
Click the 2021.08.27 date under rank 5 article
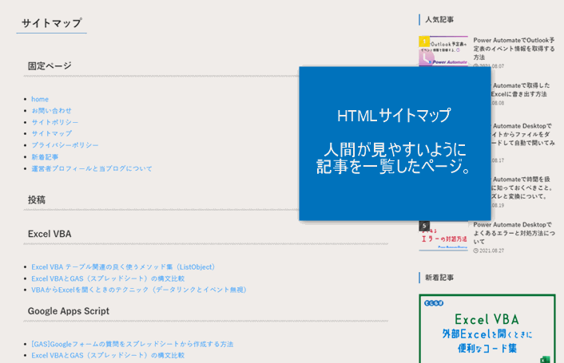(489, 251)
